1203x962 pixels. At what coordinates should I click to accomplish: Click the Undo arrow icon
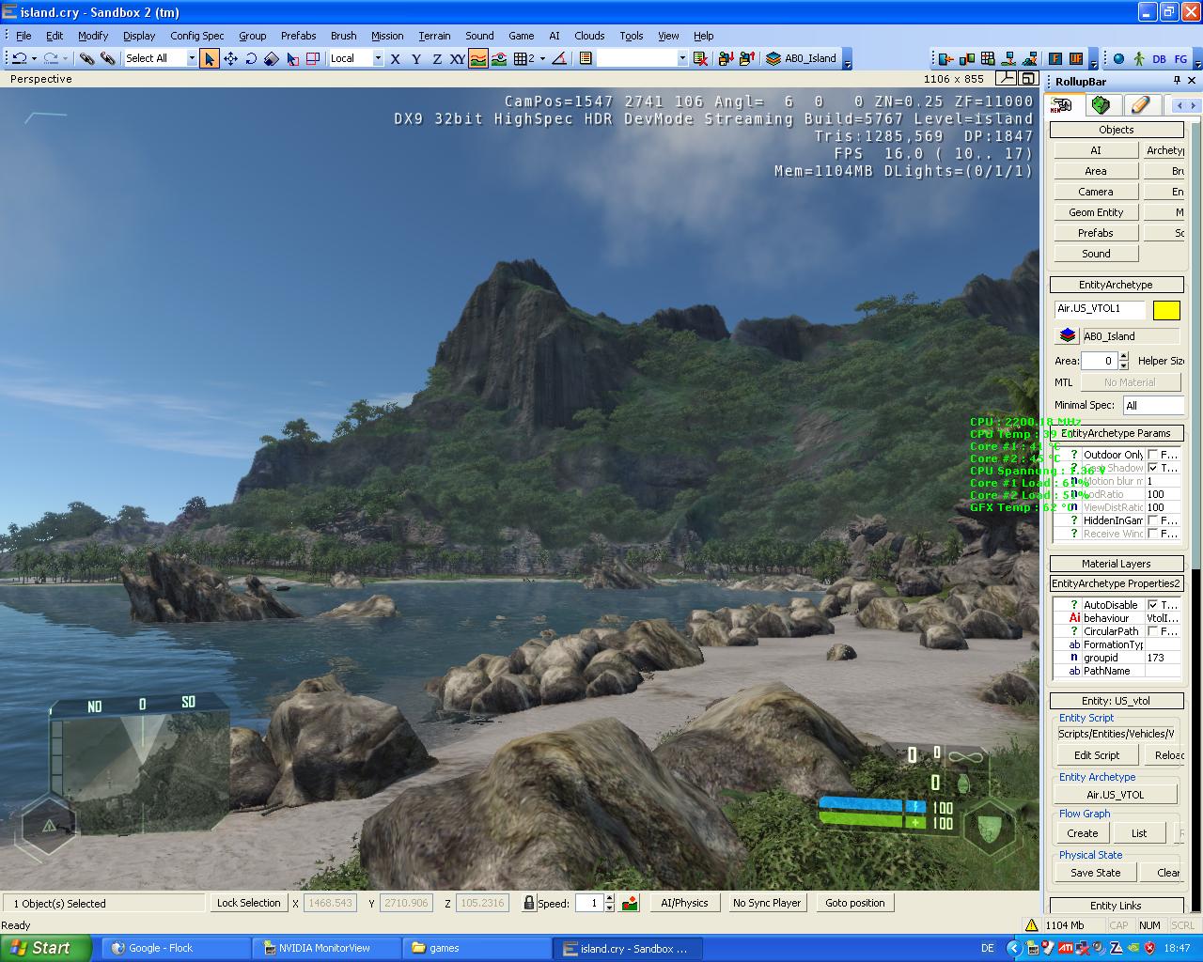(19, 58)
